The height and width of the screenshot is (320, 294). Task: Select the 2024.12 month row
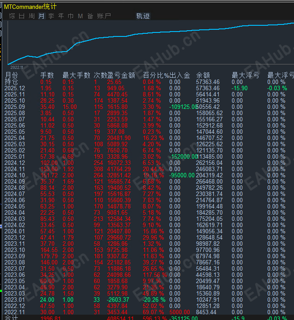click(x=147, y=163)
